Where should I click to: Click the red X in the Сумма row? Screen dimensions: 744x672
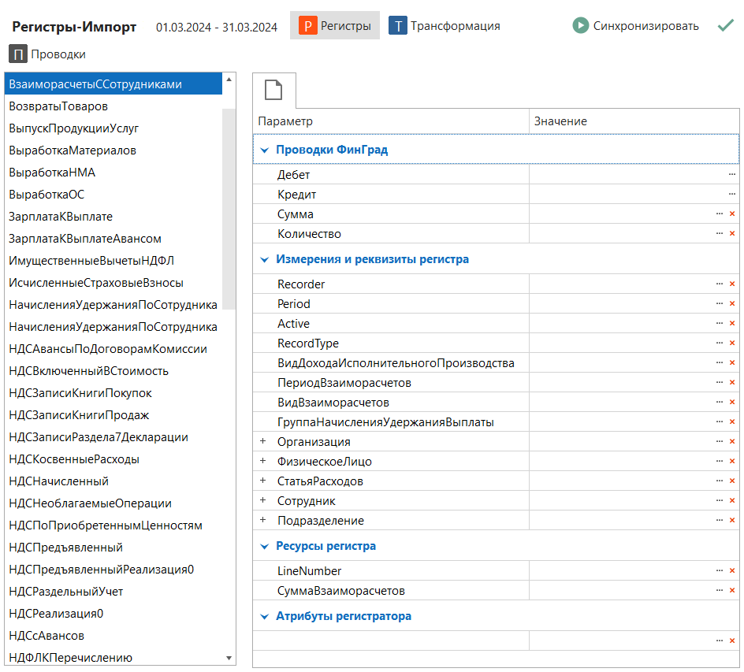(731, 214)
